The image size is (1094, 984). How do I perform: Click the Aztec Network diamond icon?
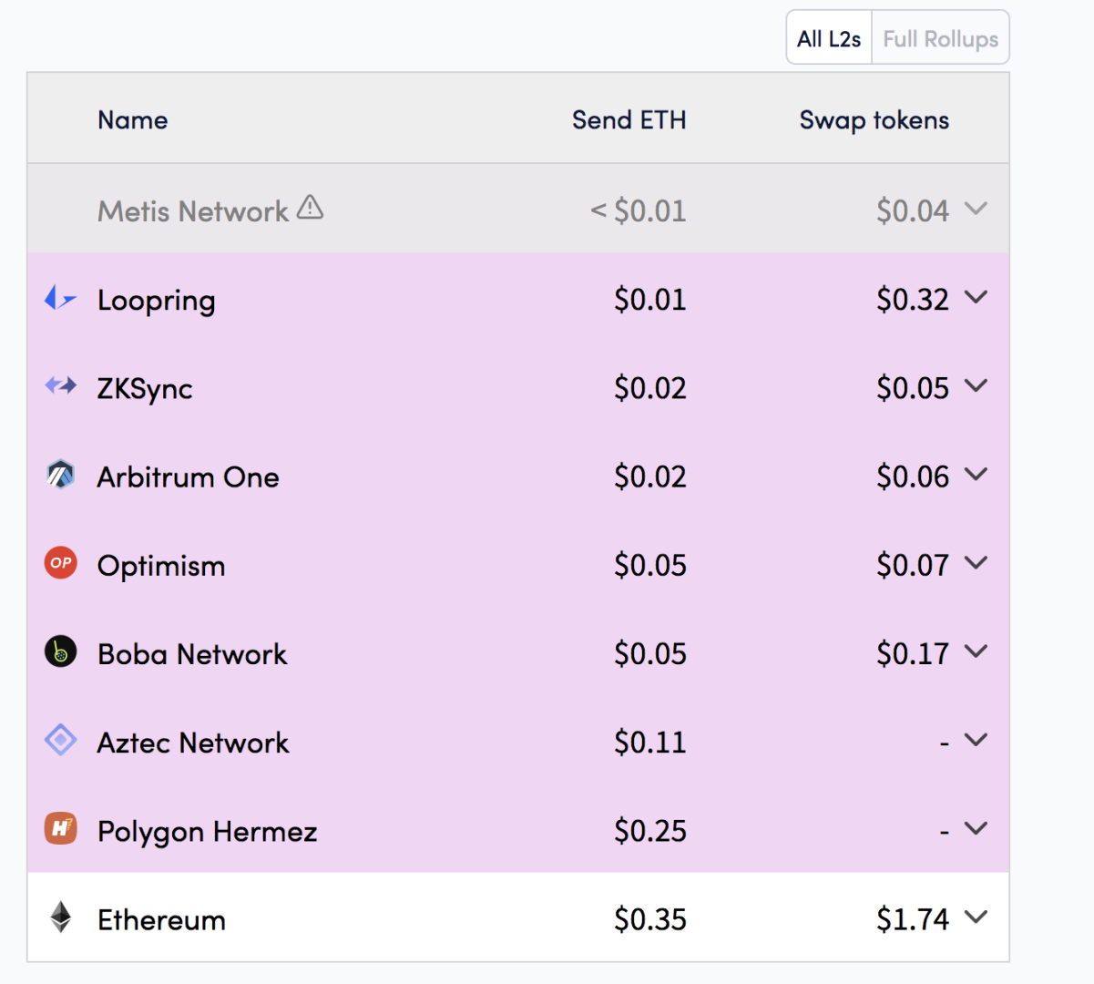[61, 740]
